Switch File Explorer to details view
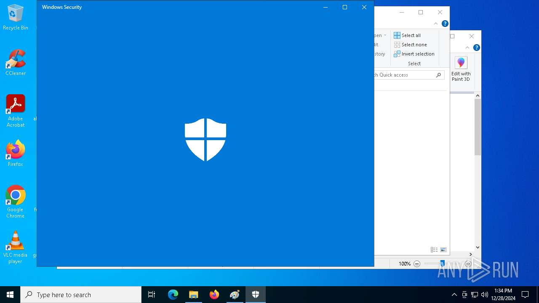 tap(434, 250)
